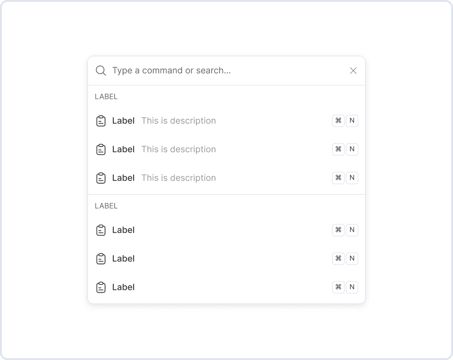Click clipboard icon of last item in palette
This screenshot has width=453, height=360.
[x=101, y=288]
